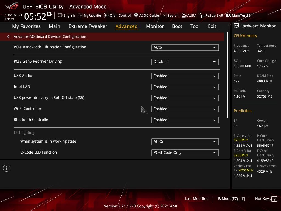This screenshot has width=281, height=211.
Task: Open Bluetooth Controller dropdown
Action: coord(185,120)
